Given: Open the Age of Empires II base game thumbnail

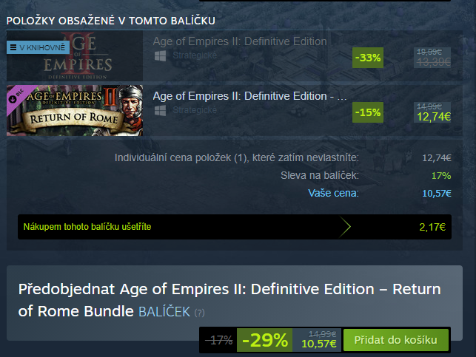Looking at the screenshot, I should tap(75, 56).
